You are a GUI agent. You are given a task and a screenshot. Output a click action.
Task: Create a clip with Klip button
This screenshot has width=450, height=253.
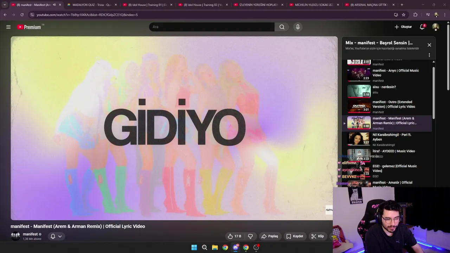coord(317,236)
